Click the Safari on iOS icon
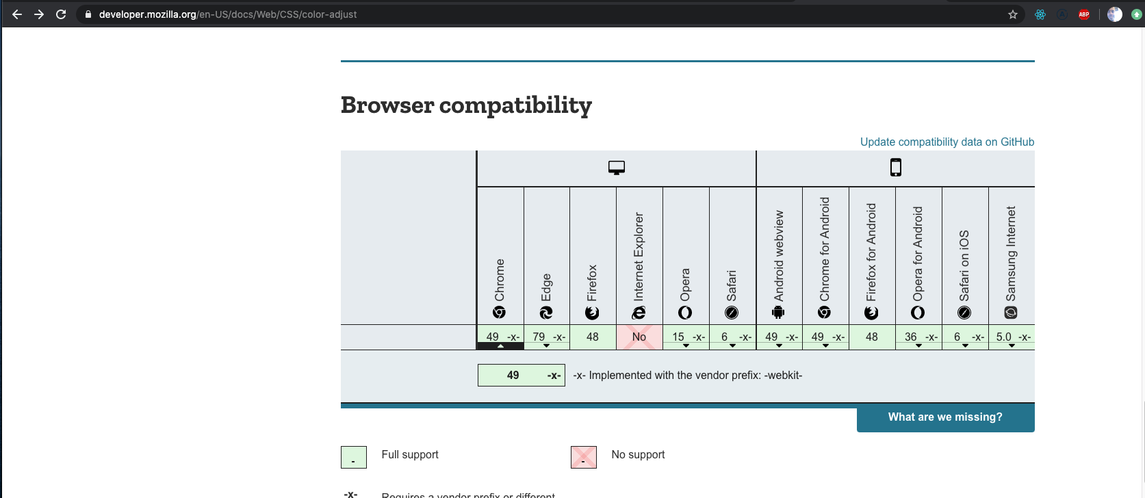 click(x=964, y=313)
